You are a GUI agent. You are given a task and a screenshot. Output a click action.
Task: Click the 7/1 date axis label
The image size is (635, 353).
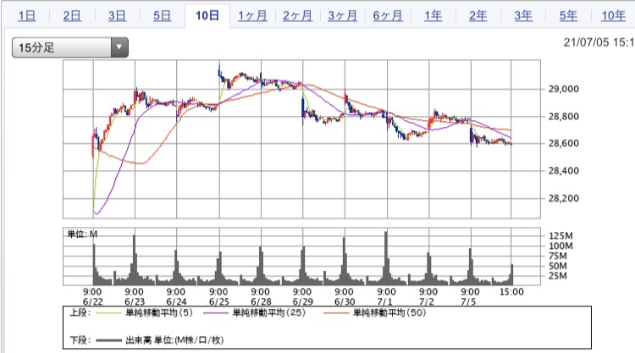click(x=384, y=302)
